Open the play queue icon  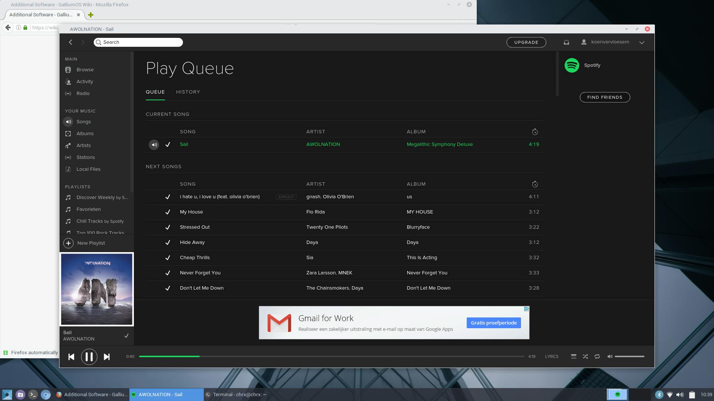pyautogui.click(x=573, y=356)
